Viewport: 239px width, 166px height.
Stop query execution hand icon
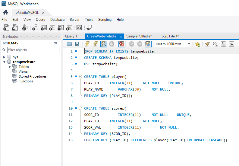112,44
